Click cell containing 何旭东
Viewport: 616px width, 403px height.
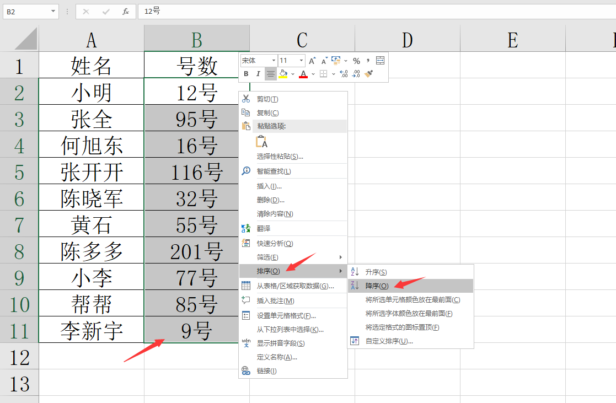(92, 144)
